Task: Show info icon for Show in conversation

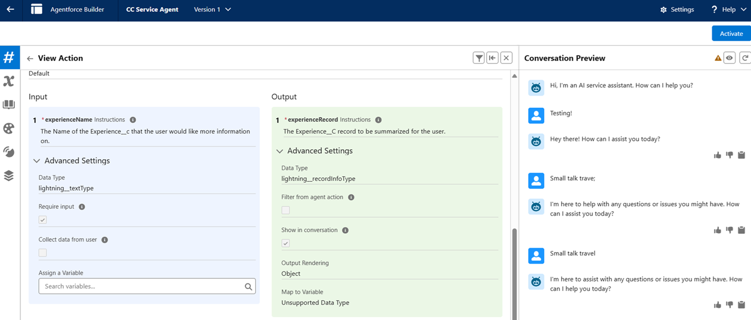Action: point(345,230)
